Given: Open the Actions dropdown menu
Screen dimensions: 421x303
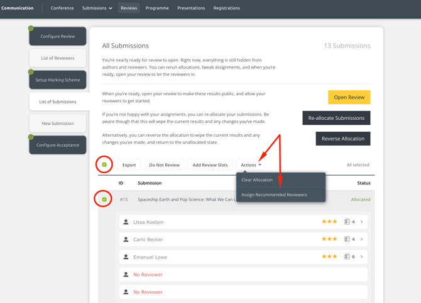Looking at the screenshot, I should pos(251,165).
